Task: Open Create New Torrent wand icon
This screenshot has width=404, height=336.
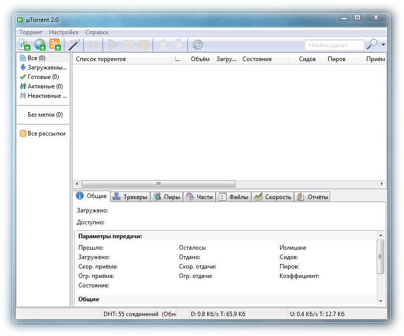Action: point(74,45)
